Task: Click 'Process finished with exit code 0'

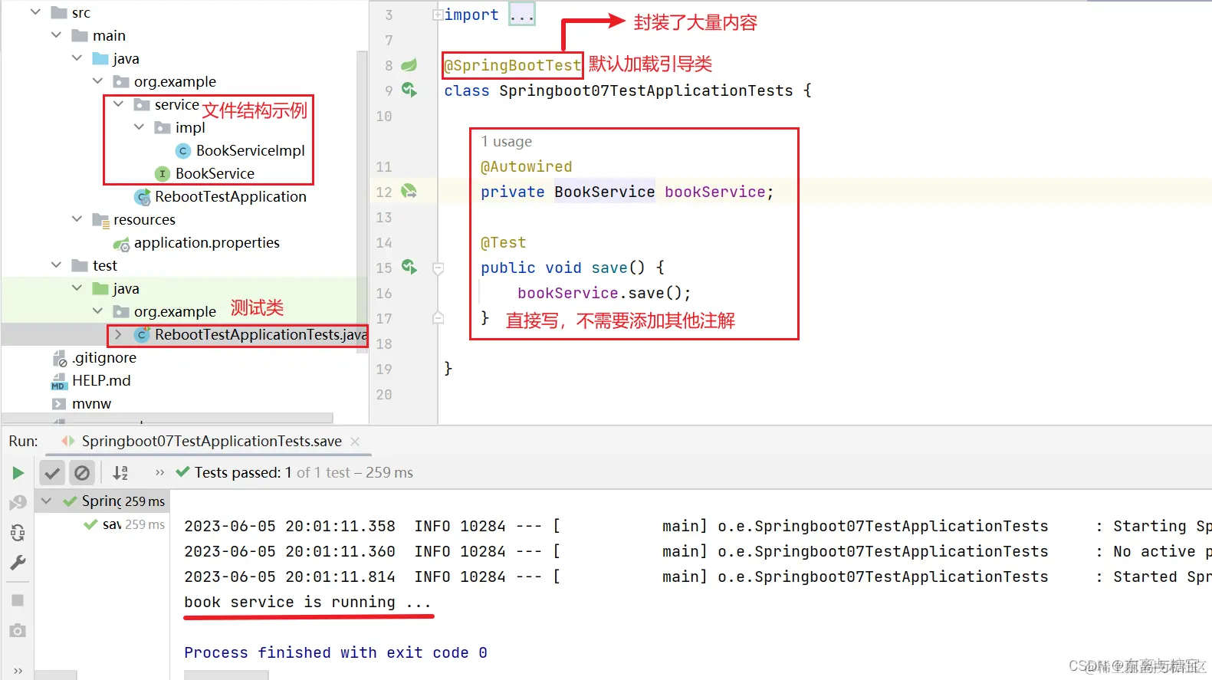Action: (335, 652)
